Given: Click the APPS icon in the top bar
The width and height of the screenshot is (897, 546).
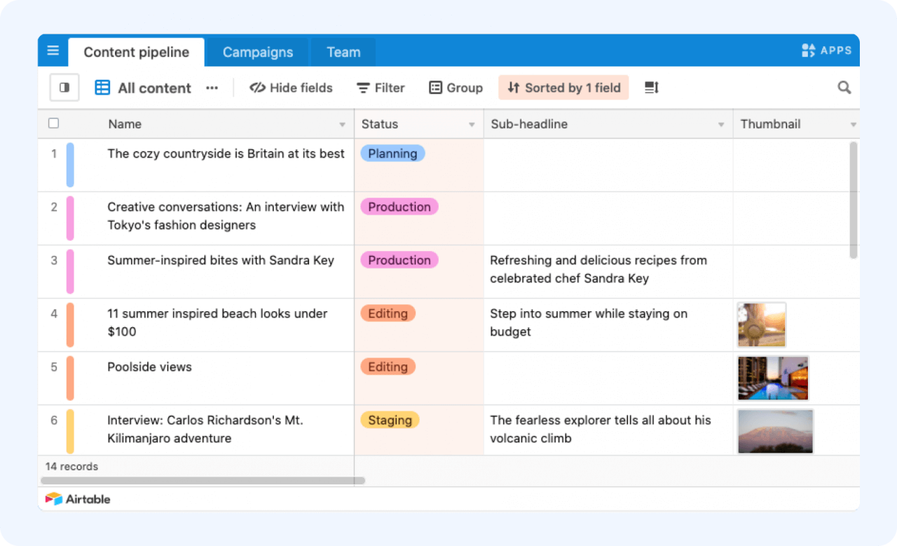Looking at the screenshot, I should 827,50.
